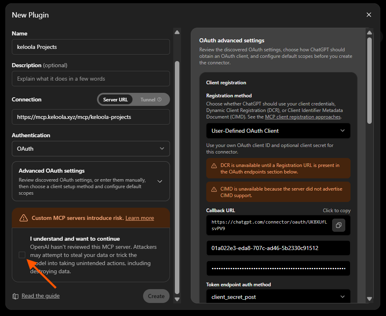Expand the Advanced OAuth settings section

coord(91,181)
